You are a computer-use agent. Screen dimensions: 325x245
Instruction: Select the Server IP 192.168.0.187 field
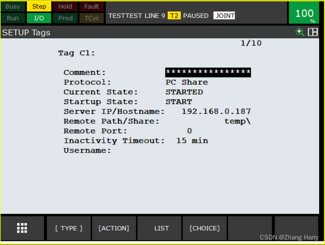coord(216,112)
